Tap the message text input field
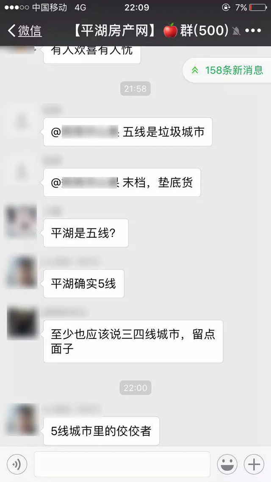This screenshot has height=482, width=271. pos(122,464)
